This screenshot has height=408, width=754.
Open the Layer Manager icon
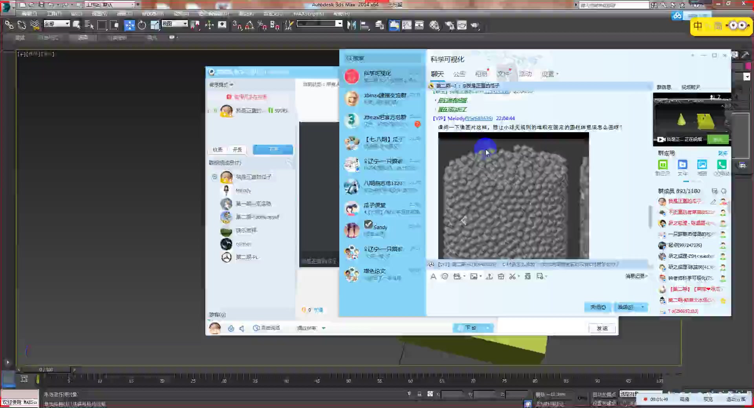[379, 25]
